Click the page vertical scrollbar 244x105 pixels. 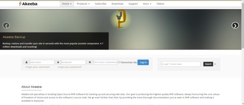pos(243,53)
